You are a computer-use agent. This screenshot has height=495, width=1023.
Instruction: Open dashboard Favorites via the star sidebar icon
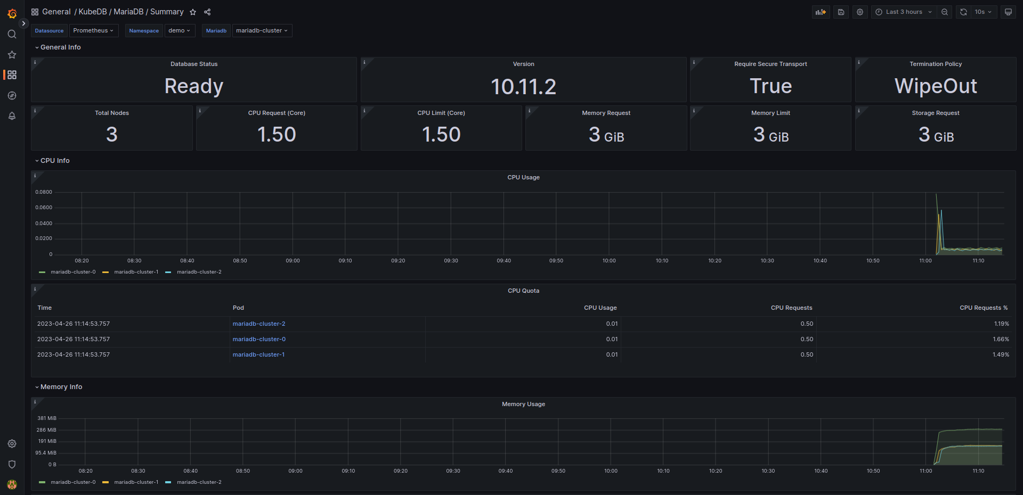(x=12, y=54)
